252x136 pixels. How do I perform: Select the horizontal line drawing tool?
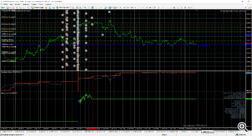pos(167,7)
